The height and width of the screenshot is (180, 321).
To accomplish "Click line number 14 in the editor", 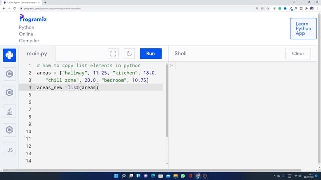I will [x=29, y=161].
